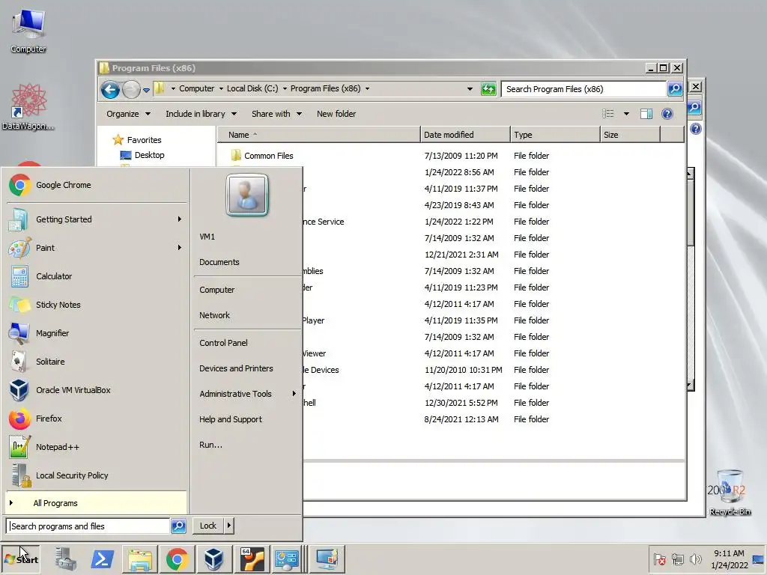Click the Action Center flag tray icon
This screenshot has height=575, width=767.
pyautogui.click(x=659, y=559)
